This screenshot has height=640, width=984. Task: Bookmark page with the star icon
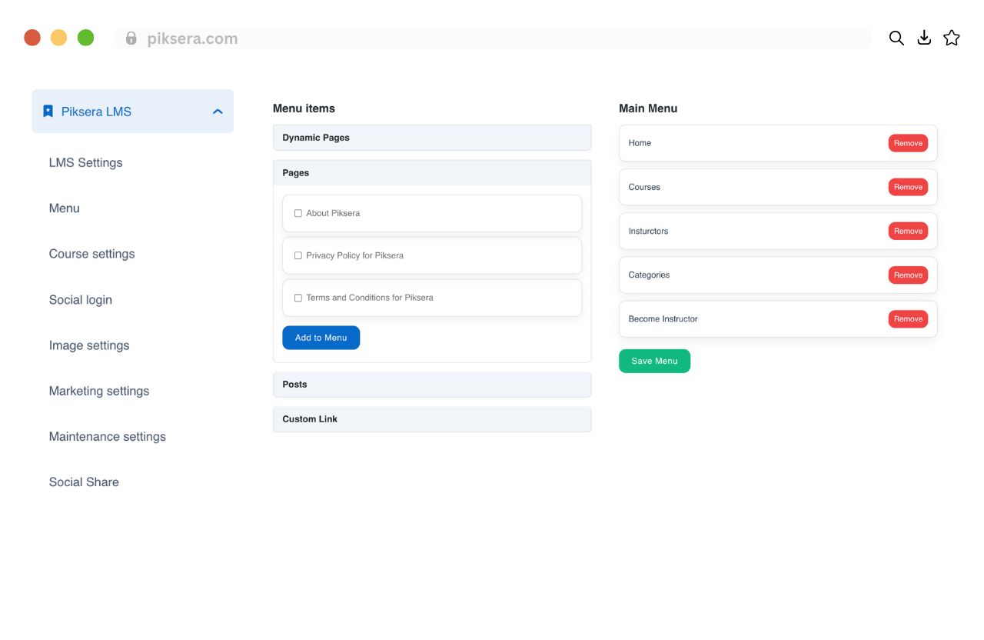952,38
